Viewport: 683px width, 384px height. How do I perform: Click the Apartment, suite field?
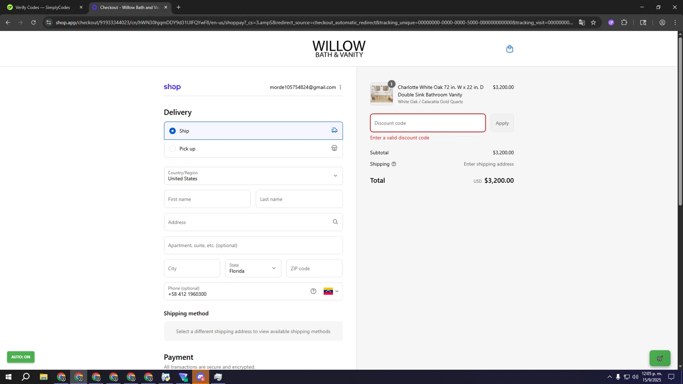(x=253, y=245)
